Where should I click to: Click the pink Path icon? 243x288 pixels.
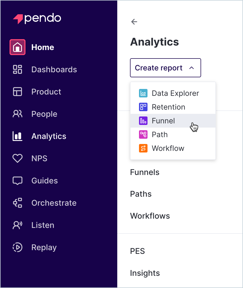click(x=143, y=135)
